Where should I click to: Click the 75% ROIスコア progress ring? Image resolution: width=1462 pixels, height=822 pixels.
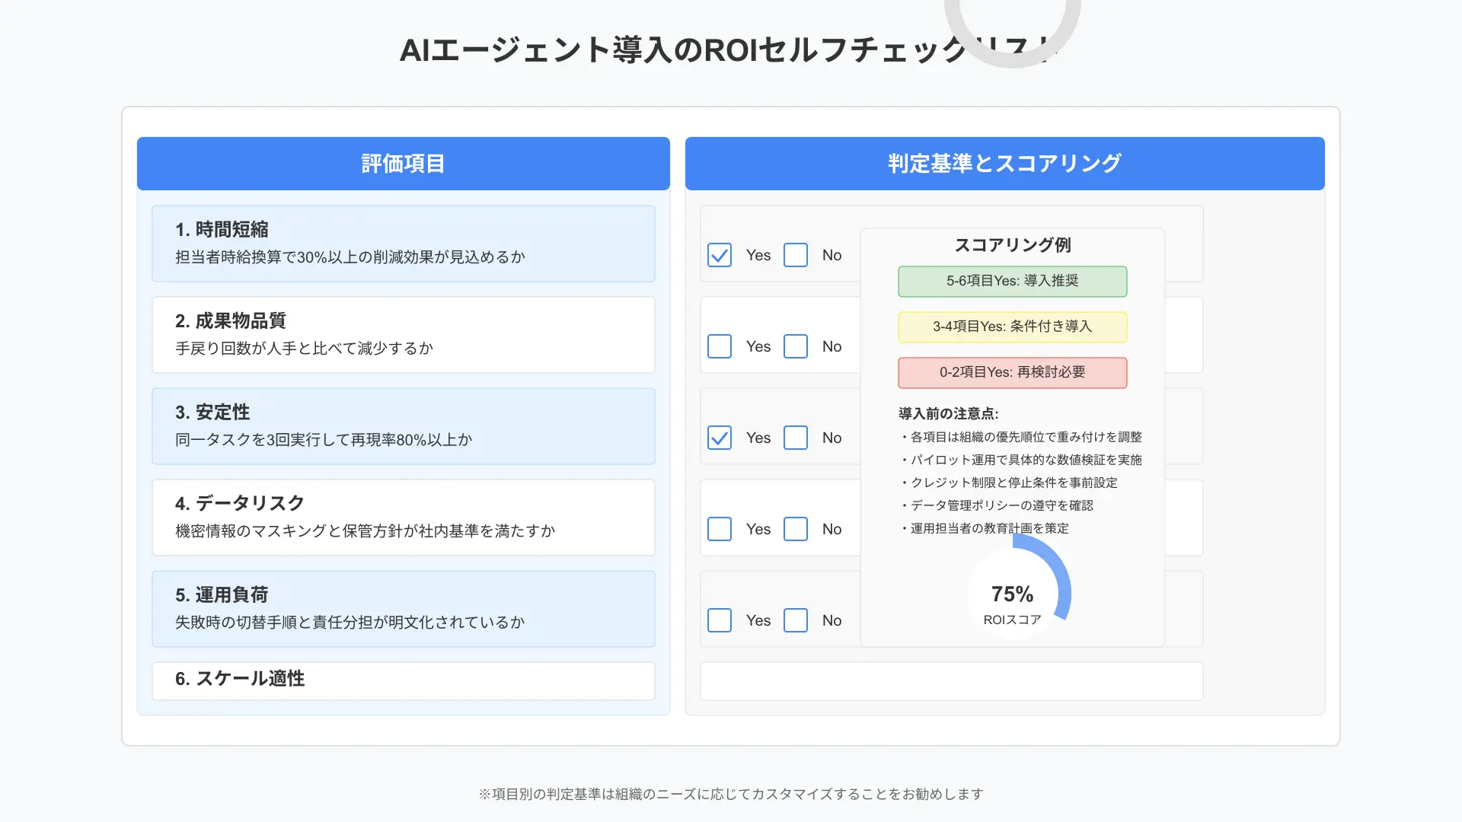pyautogui.click(x=1013, y=594)
